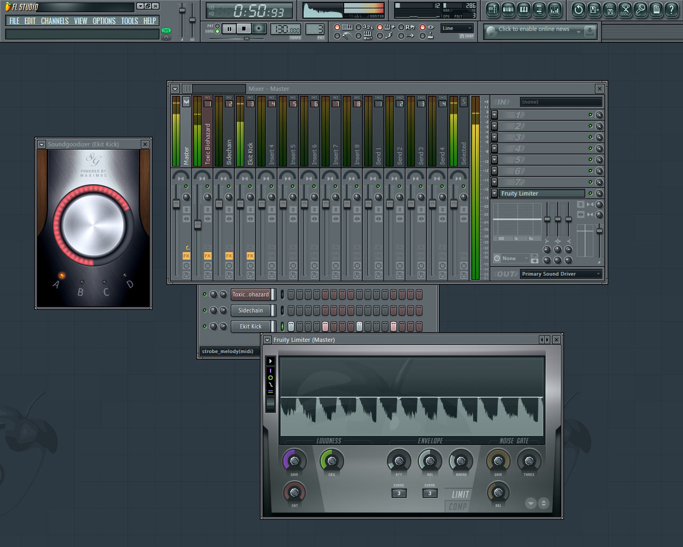This screenshot has height=547, width=683.
Task: Pause playback in the transport panel
Action: click(229, 29)
